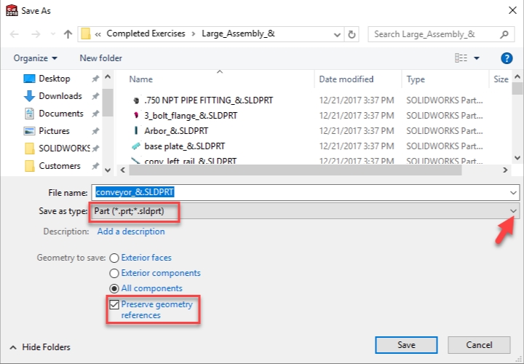This screenshot has height=364, width=524.
Task: Click Add a description link
Action: (131, 232)
